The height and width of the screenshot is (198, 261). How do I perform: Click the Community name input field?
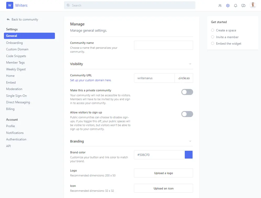[163, 45]
